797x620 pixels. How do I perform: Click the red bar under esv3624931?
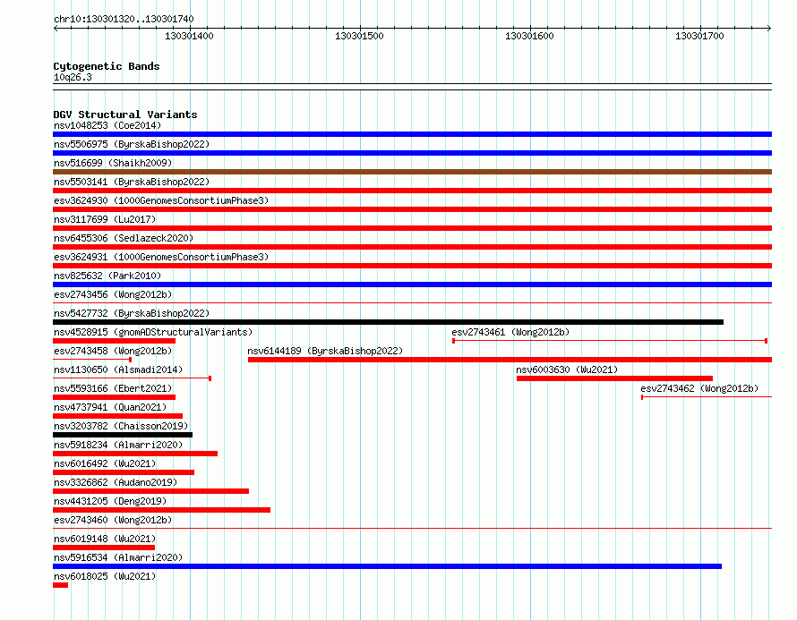point(412,266)
